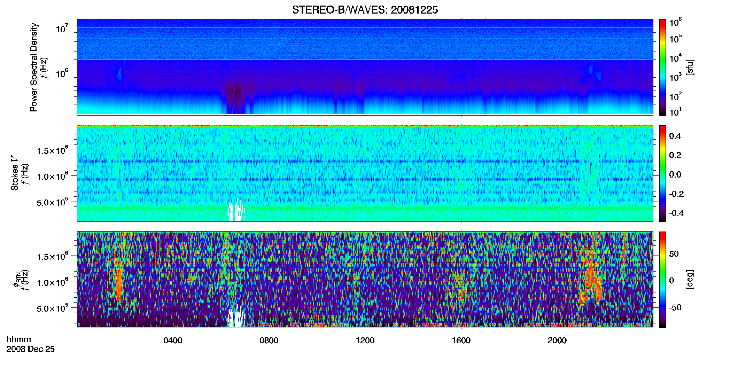The image size is (730, 376).
Task: Select the '1200' time axis label
Action: click(365, 340)
